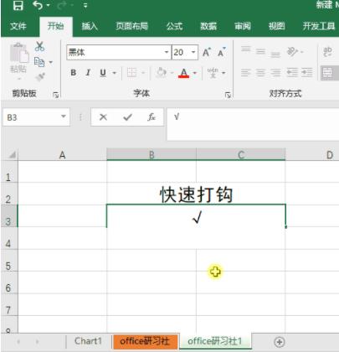Click the Decrease Indent icon

pyautogui.click(x=292, y=73)
